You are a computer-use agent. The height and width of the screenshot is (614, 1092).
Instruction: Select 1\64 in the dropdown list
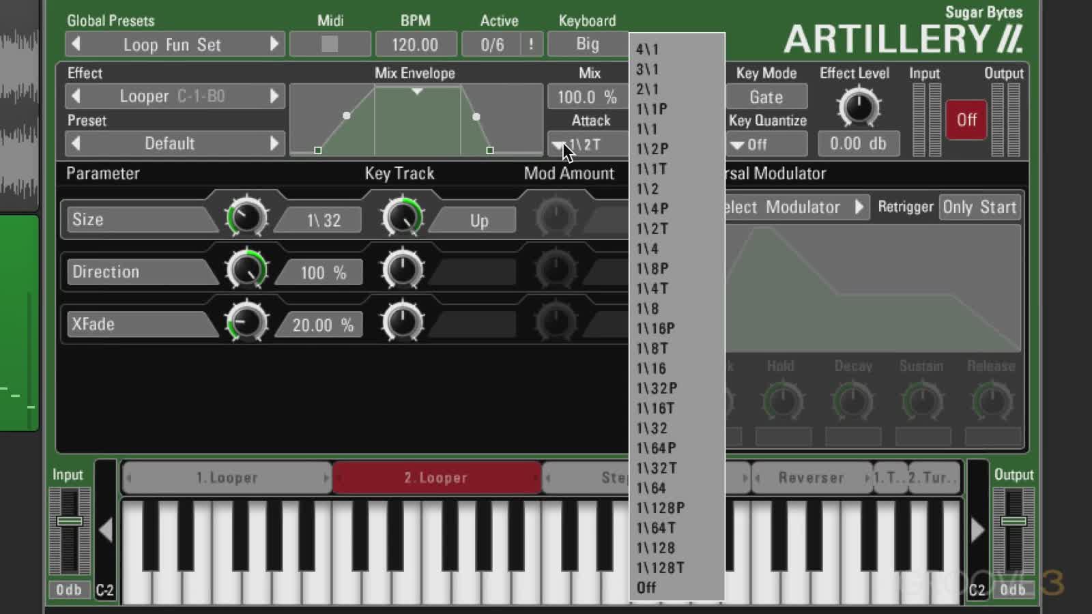tap(676, 488)
